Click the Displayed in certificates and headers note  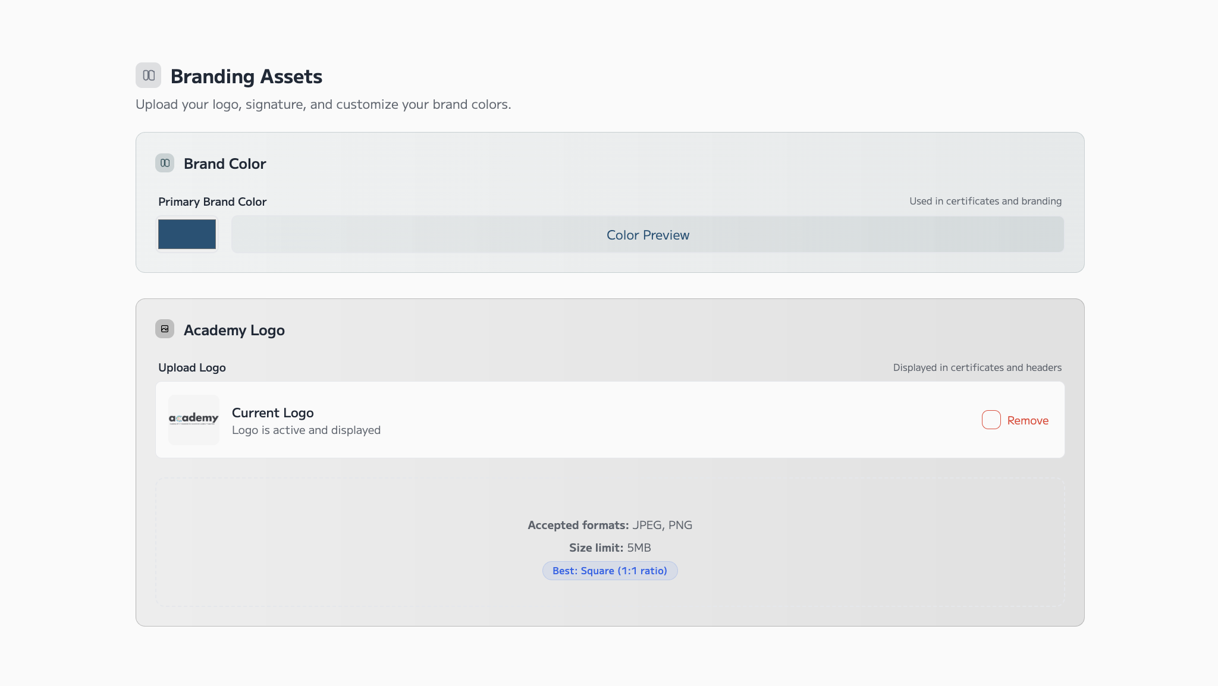[977, 367]
